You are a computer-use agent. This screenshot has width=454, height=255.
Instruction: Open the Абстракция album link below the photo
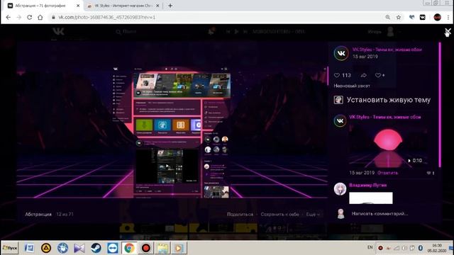(x=38, y=214)
